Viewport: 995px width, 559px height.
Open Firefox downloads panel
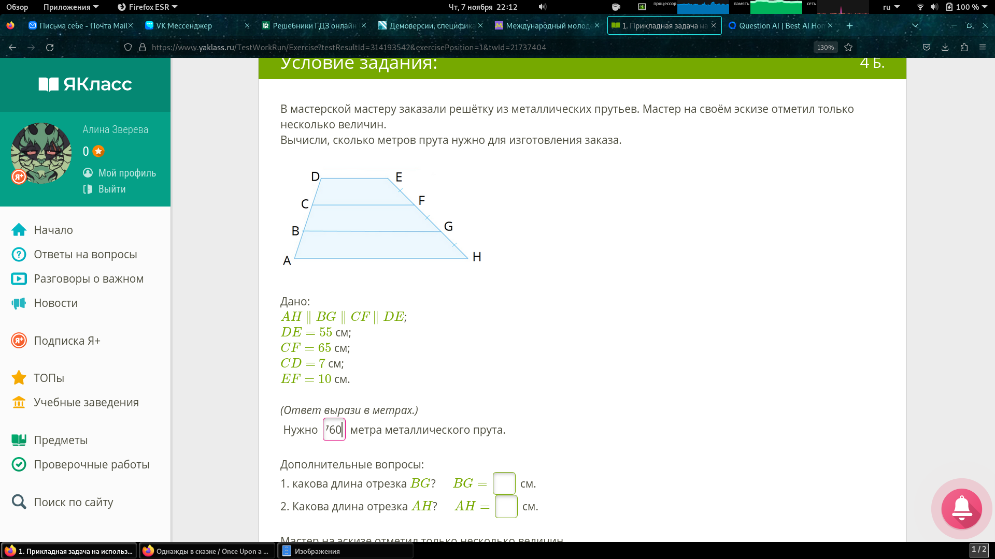(945, 47)
